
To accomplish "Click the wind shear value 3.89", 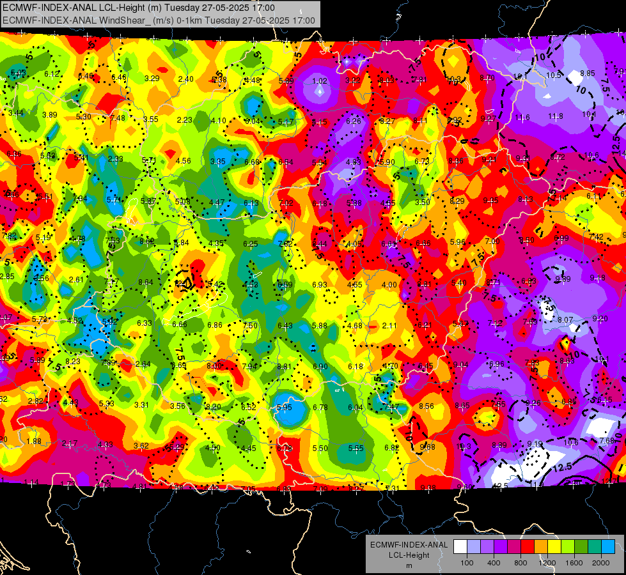I will coord(50,115).
